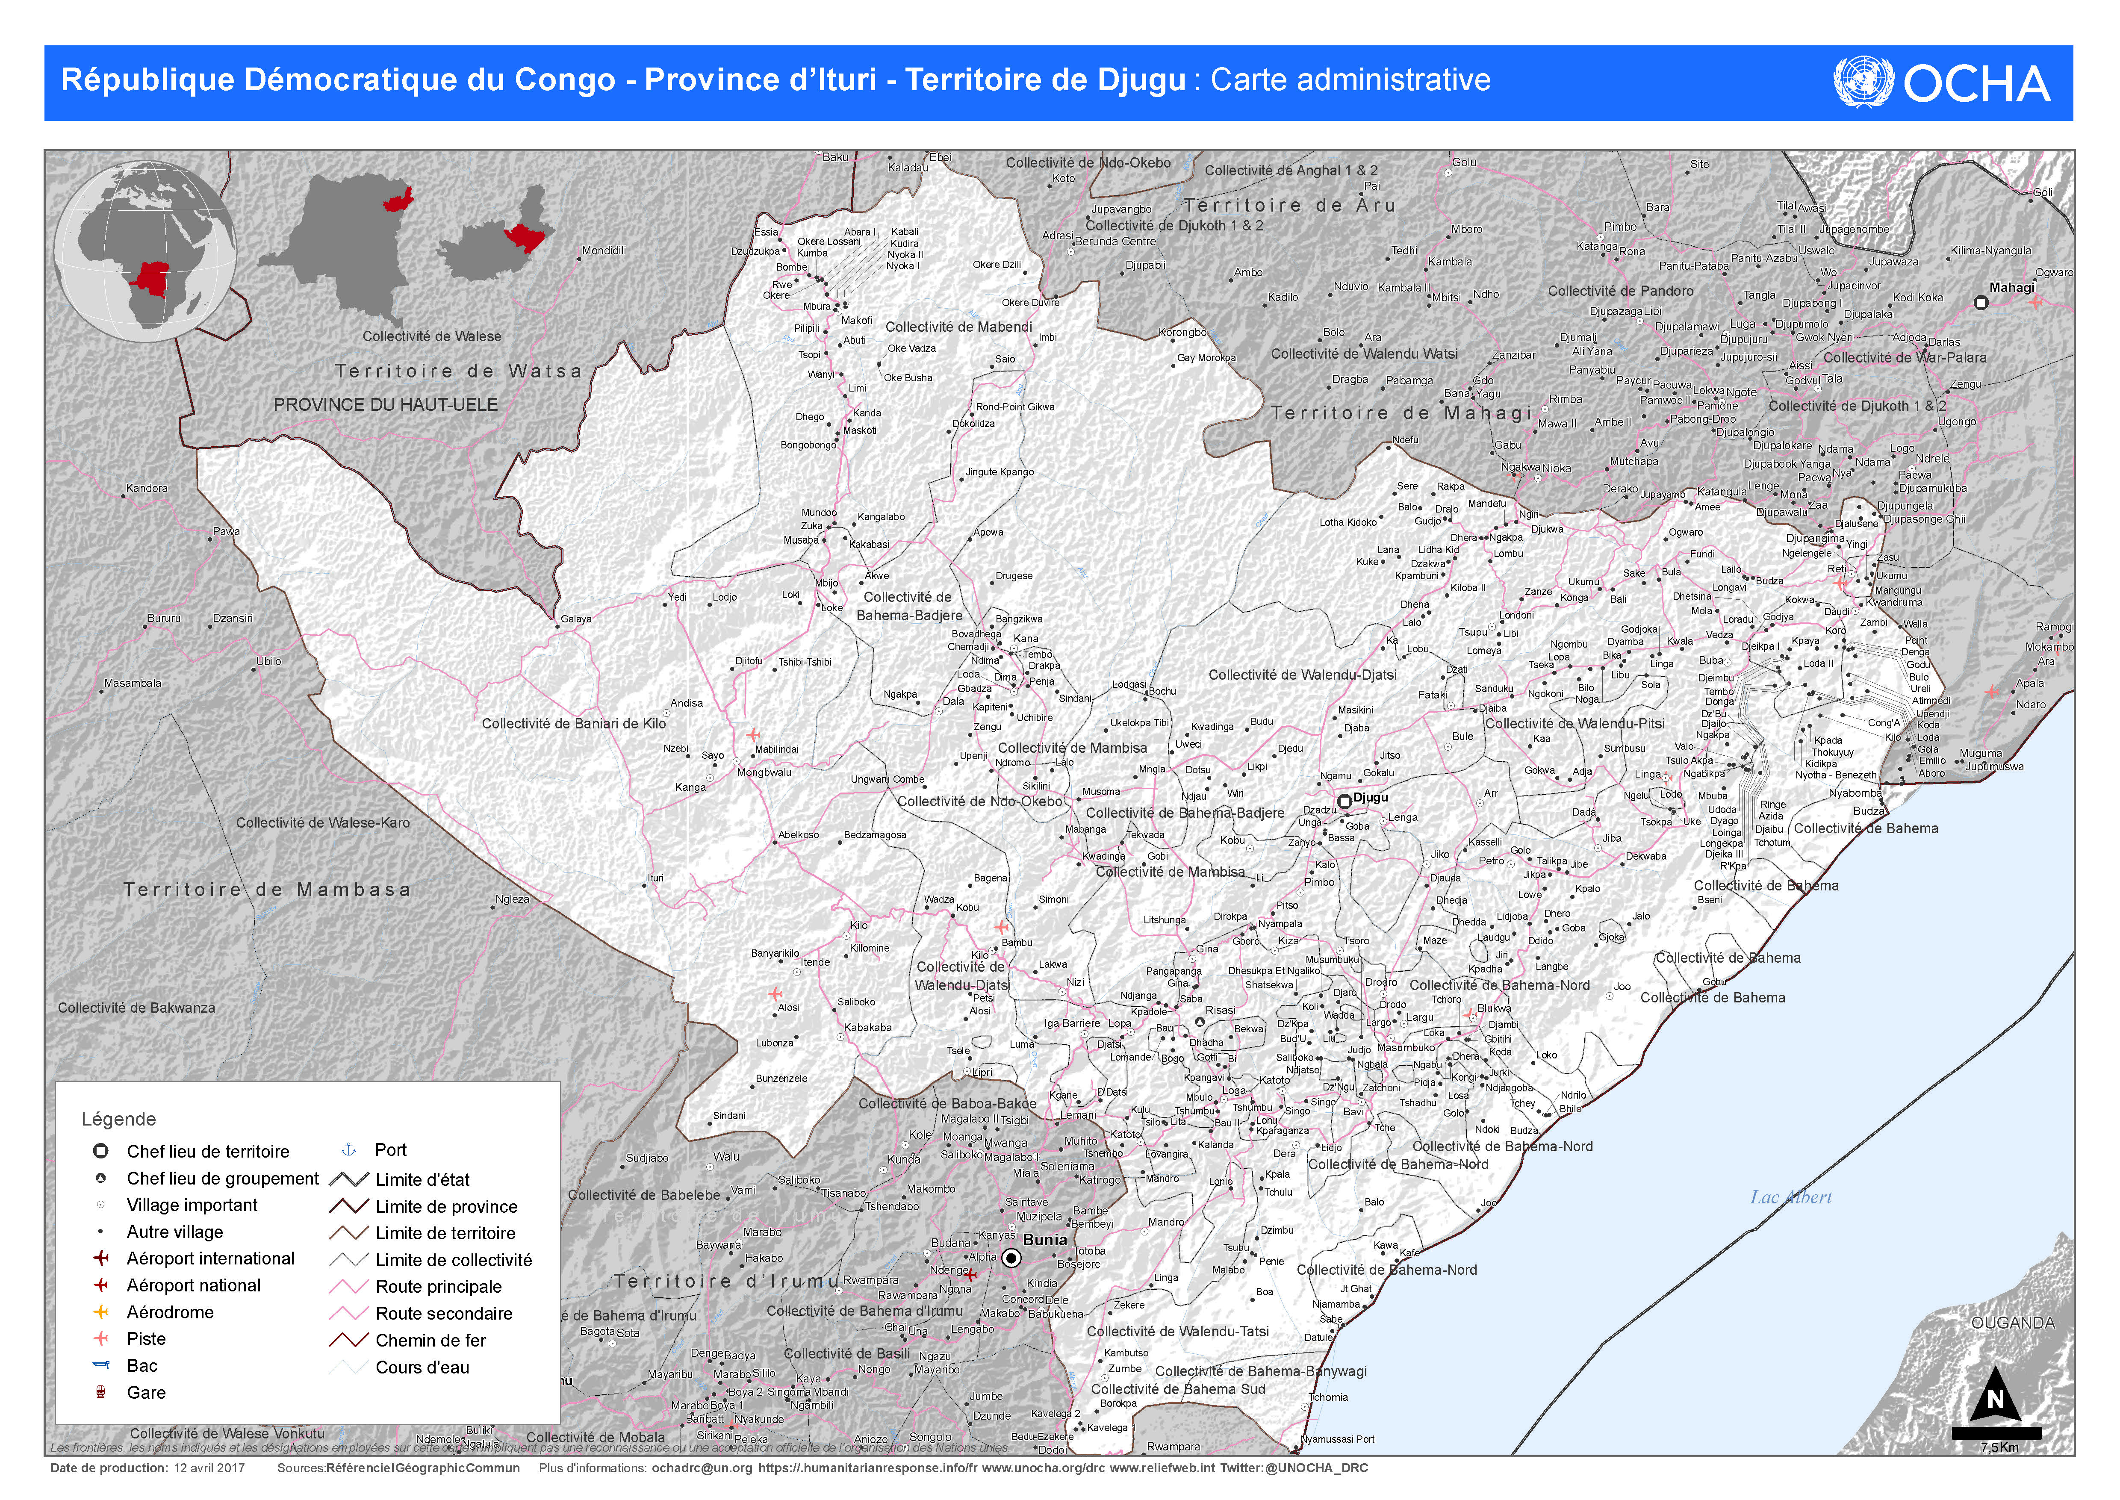Screen dimensions: 2120x1500
Task: Click the Limite de province line sample
Action: tap(348, 1206)
